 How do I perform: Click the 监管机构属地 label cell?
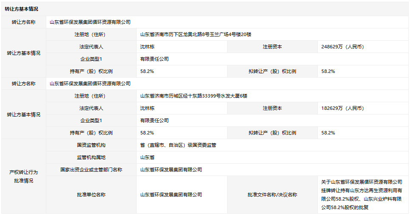91,157
